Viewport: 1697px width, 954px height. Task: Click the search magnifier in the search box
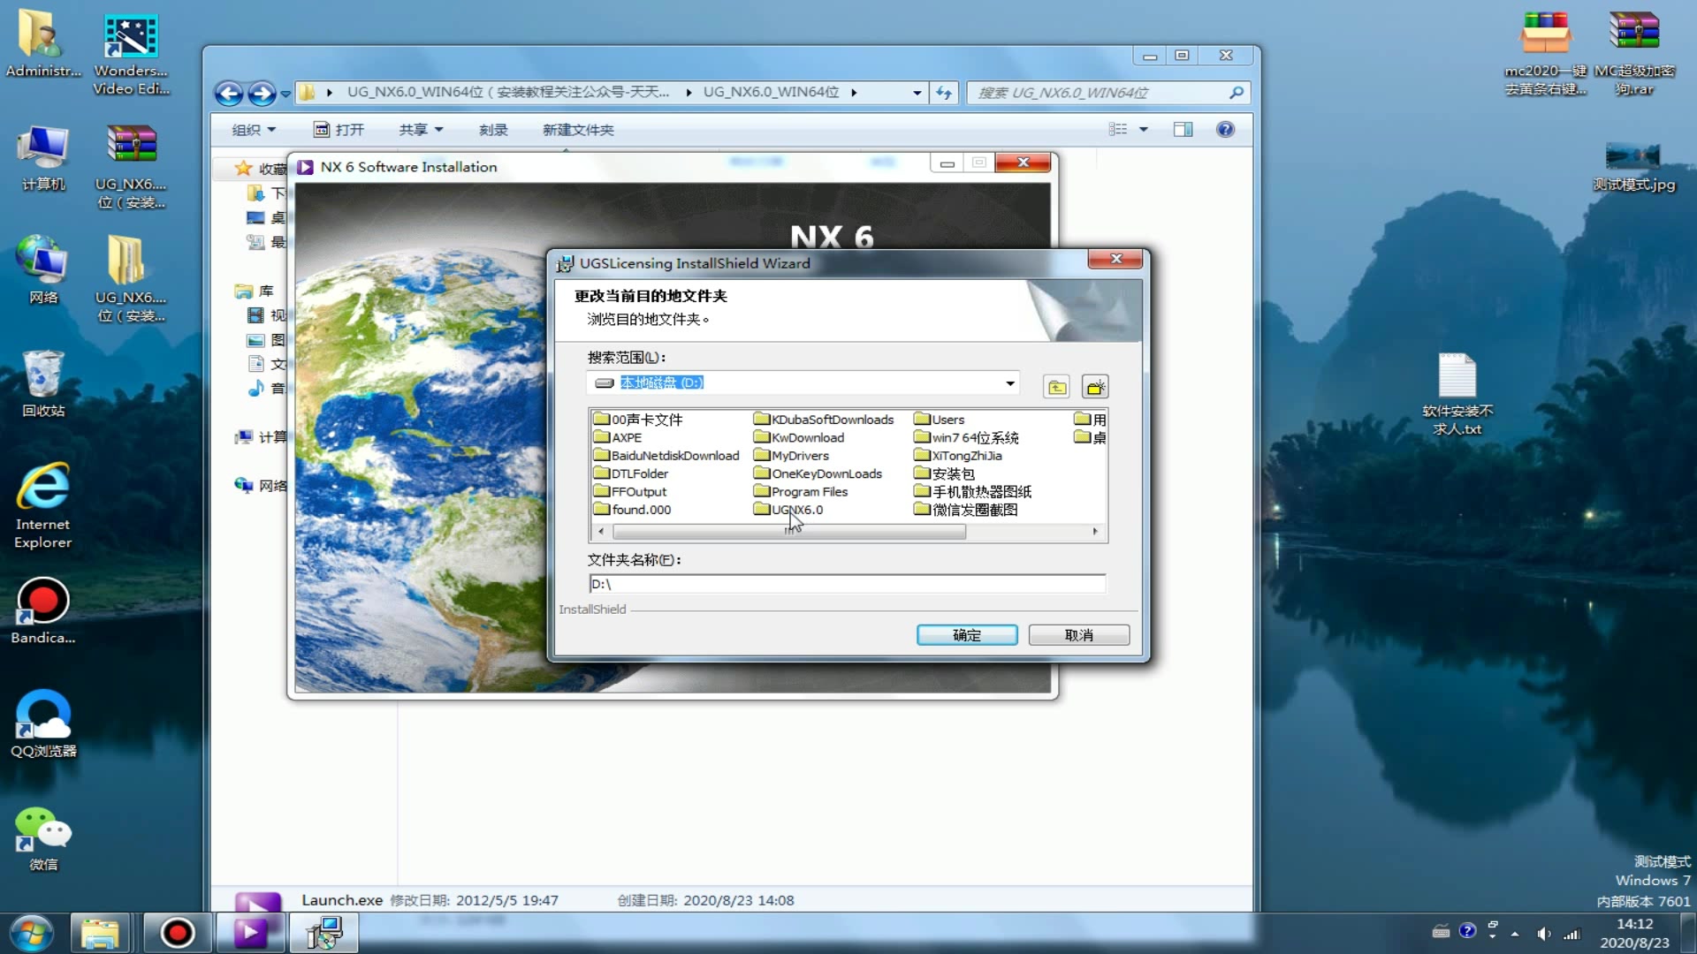pyautogui.click(x=1236, y=93)
